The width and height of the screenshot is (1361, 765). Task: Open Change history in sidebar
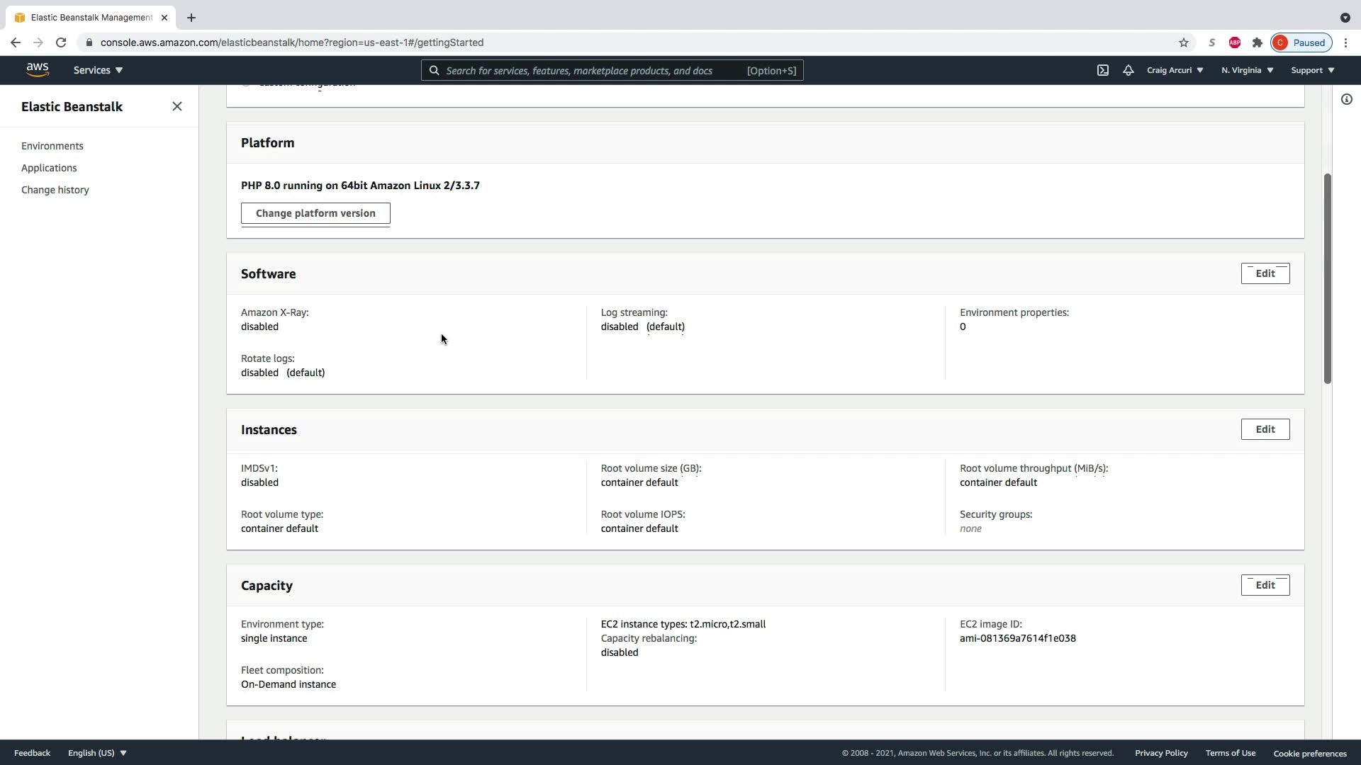(55, 190)
